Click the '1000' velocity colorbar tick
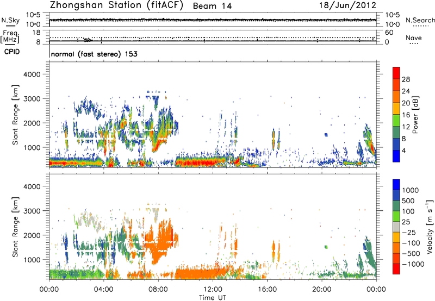 tap(411, 190)
